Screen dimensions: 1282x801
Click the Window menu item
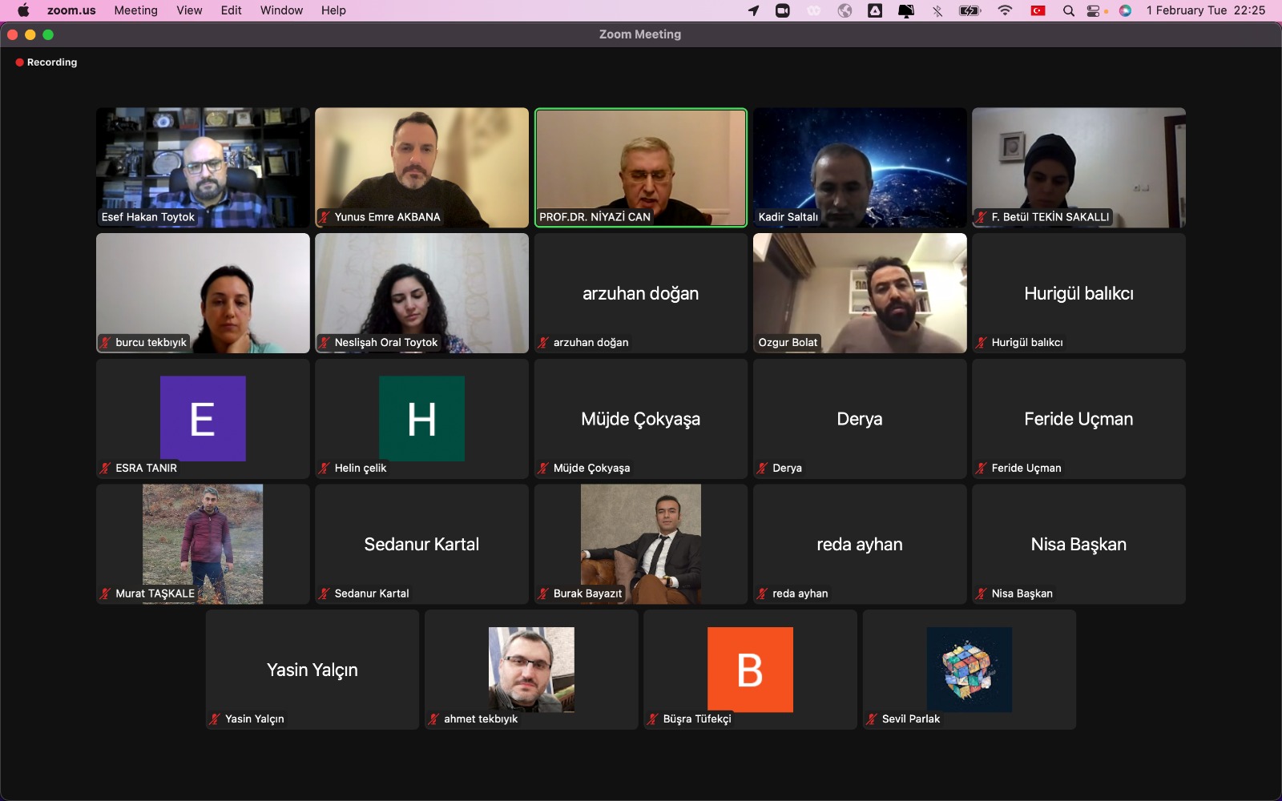(281, 10)
